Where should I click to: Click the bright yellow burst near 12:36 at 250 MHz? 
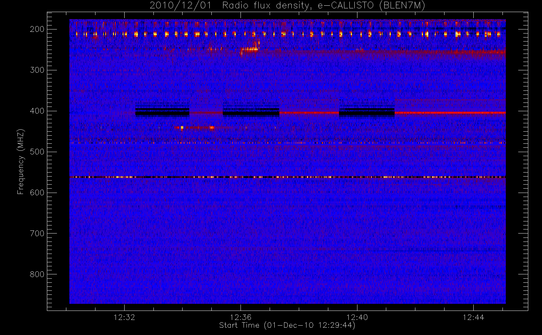coord(250,49)
